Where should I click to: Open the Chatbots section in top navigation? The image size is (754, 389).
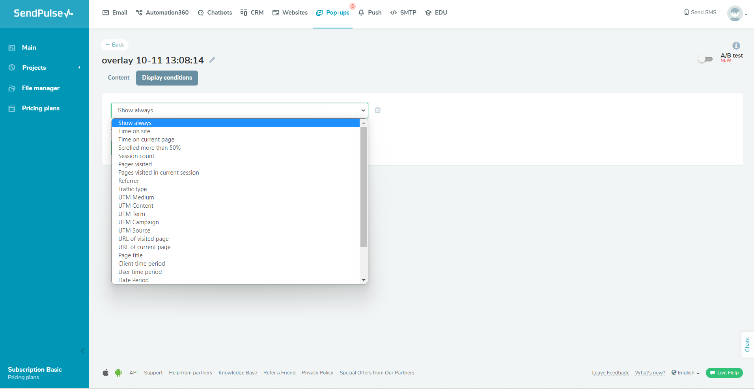[215, 13]
